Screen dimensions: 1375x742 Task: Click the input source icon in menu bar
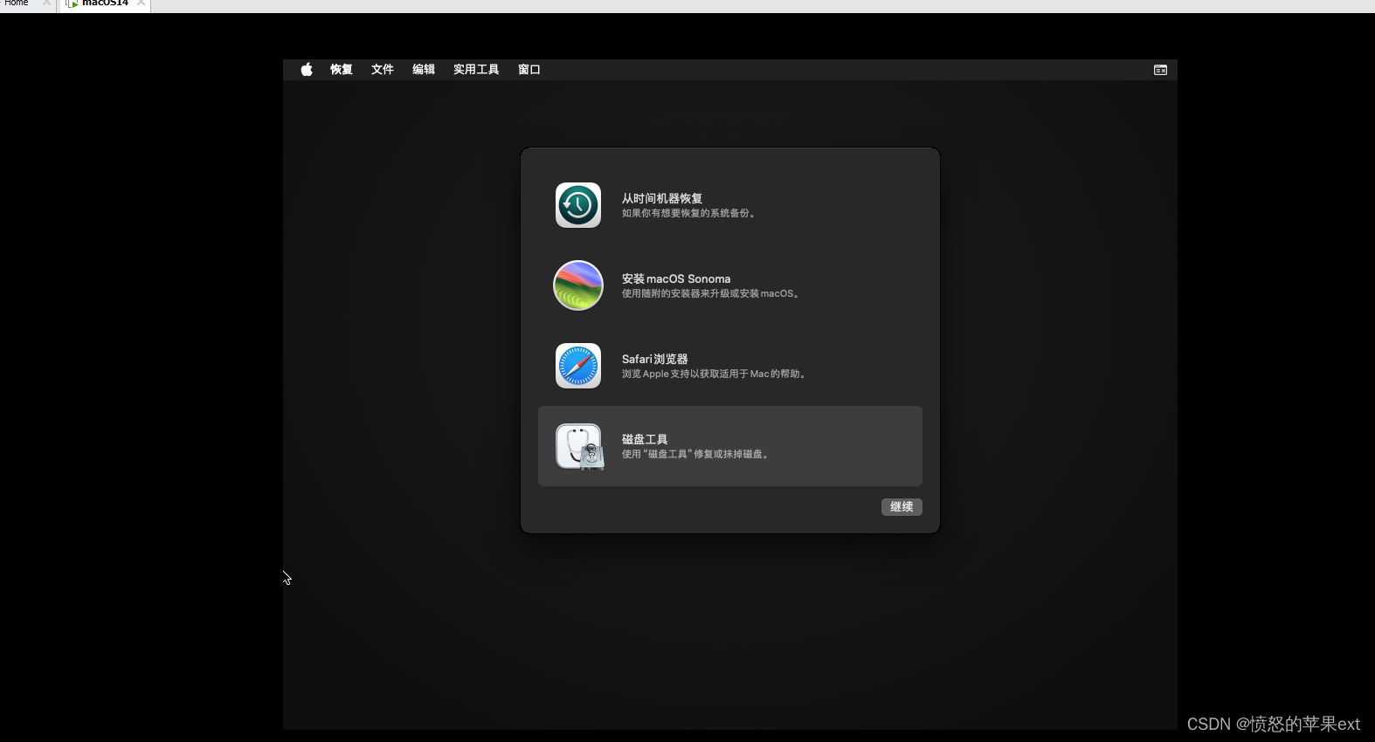(1160, 70)
